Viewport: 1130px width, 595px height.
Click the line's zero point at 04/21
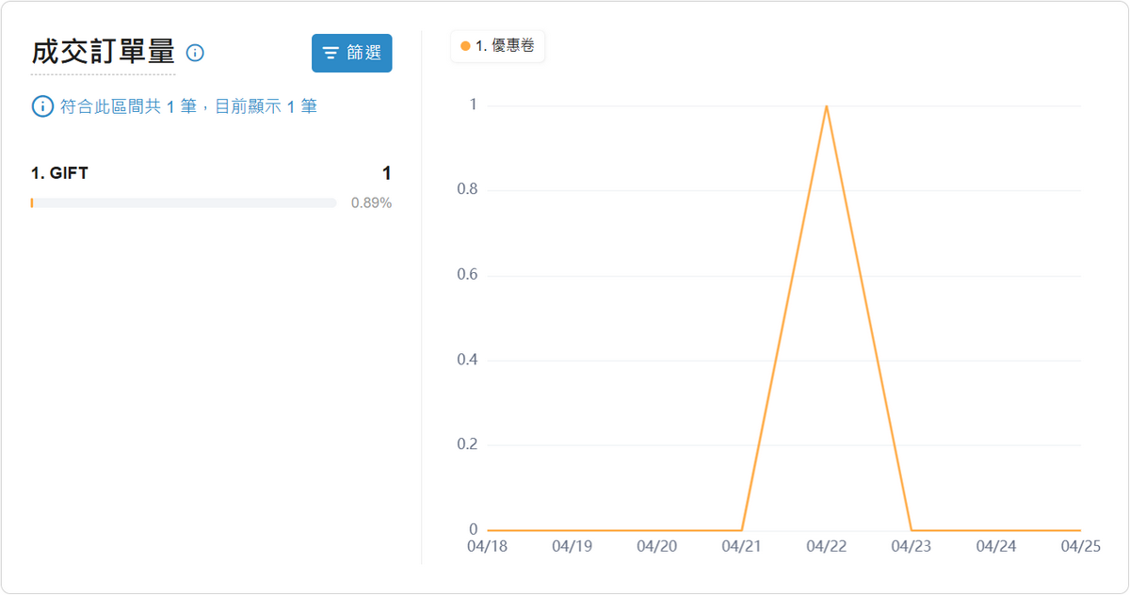pos(742,530)
